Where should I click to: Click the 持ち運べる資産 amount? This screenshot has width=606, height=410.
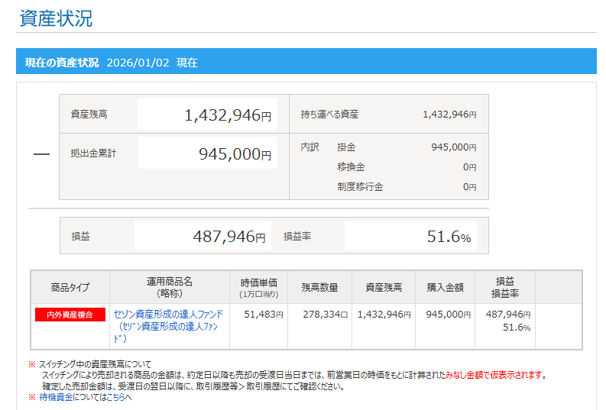point(449,115)
